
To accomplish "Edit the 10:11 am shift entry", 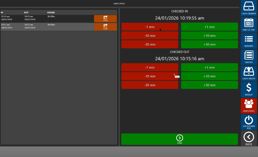I will coord(105,27).
